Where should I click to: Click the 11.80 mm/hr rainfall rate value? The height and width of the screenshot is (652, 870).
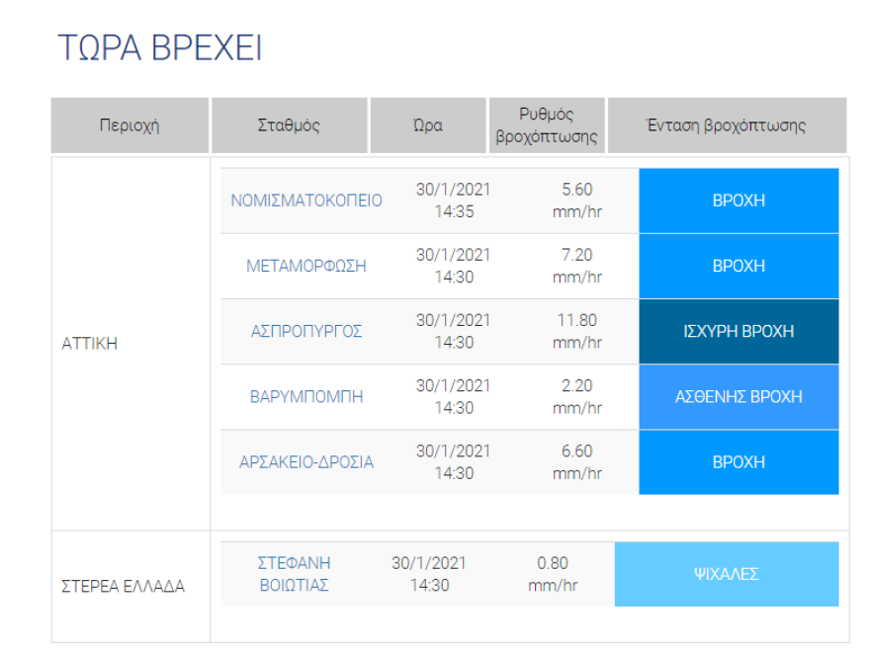tap(577, 331)
